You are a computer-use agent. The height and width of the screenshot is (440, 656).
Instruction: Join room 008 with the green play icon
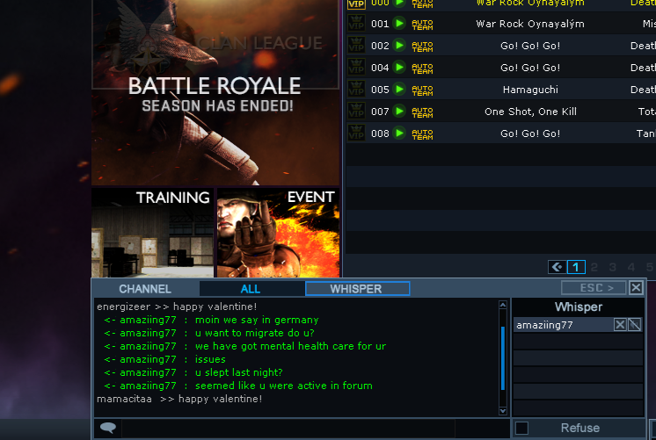click(399, 133)
